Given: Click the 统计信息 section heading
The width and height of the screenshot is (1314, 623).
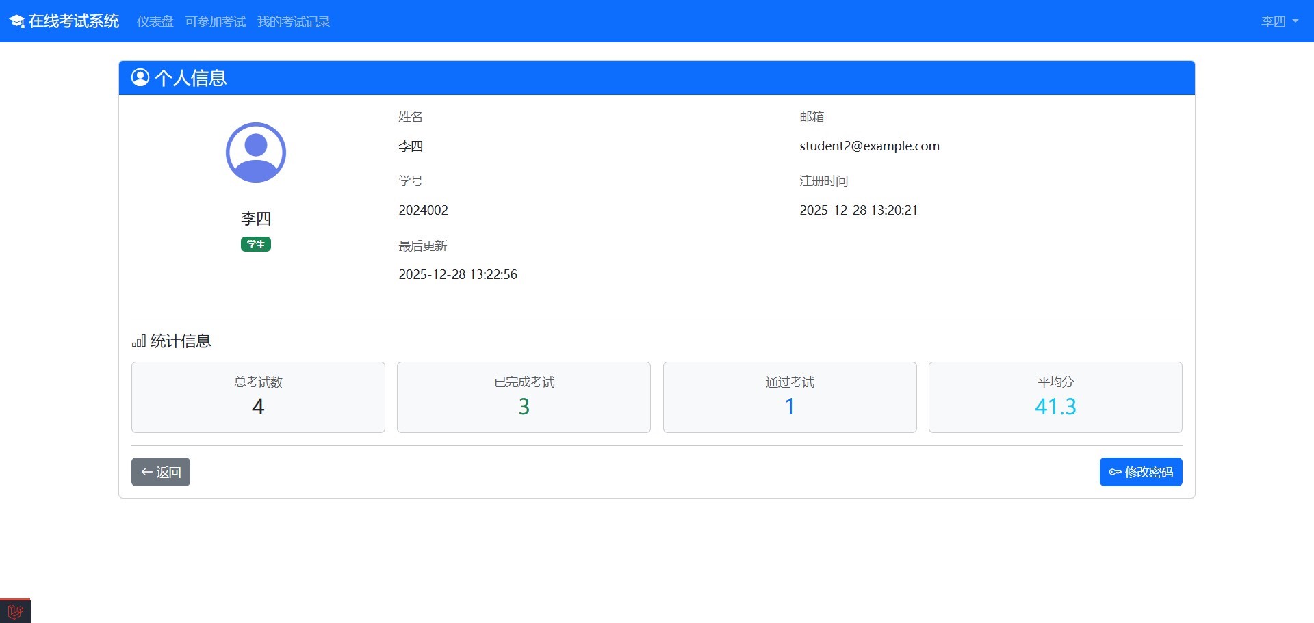Looking at the screenshot, I should pyautogui.click(x=181, y=341).
